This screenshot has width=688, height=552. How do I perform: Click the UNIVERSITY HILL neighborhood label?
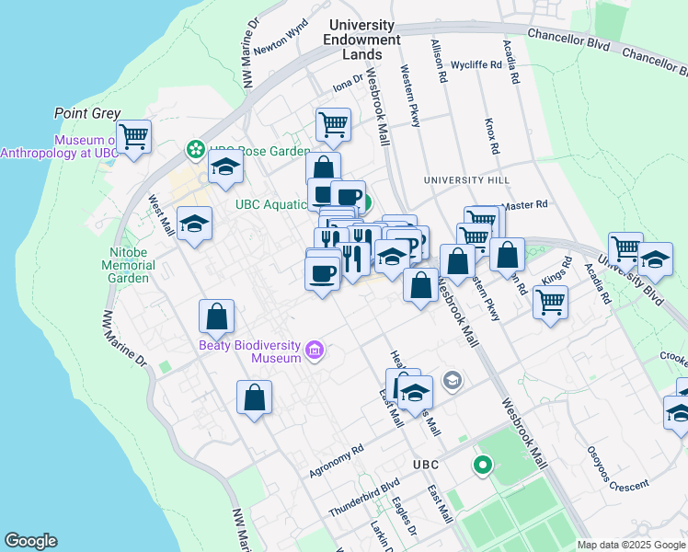(x=466, y=180)
